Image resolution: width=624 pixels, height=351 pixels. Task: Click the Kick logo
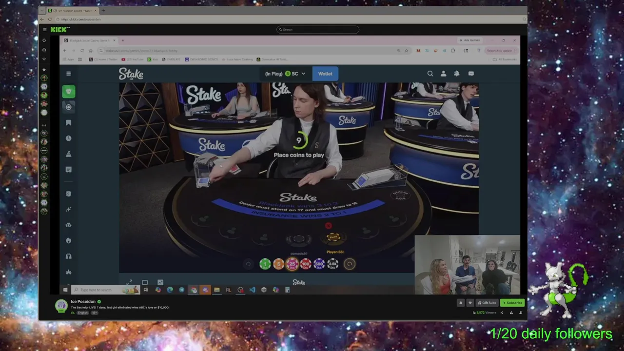point(60,30)
